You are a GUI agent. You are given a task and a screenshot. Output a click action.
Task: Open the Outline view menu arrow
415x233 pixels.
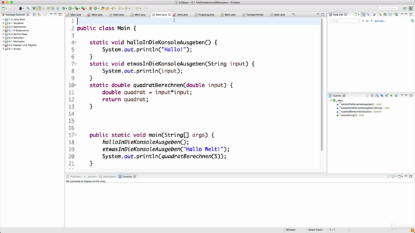click(402, 95)
